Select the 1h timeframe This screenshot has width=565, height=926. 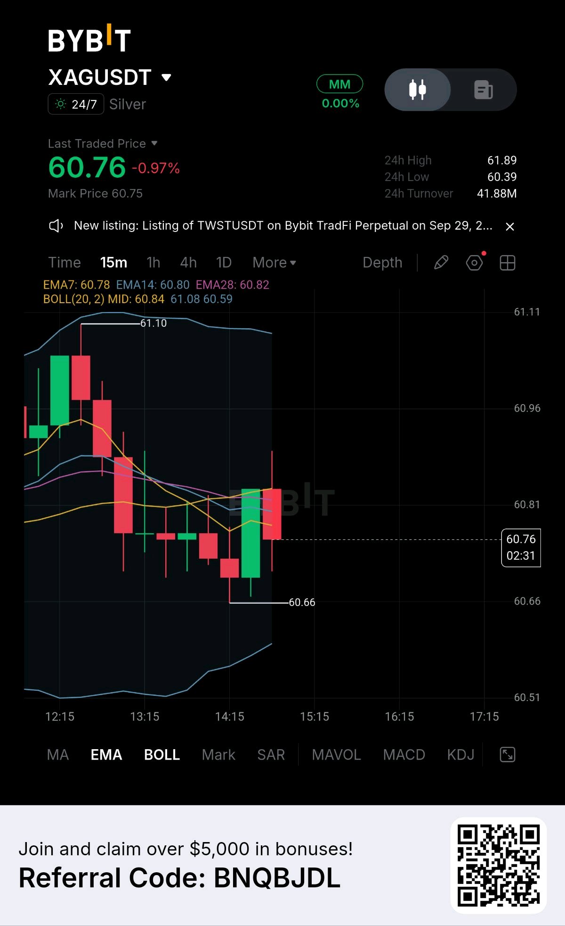tap(153, 263)
